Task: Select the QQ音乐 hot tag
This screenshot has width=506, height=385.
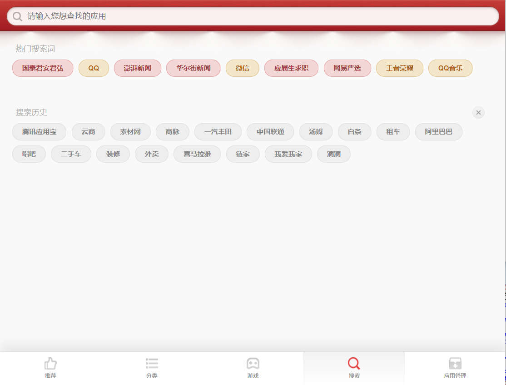Action: [x=451, y=68]
